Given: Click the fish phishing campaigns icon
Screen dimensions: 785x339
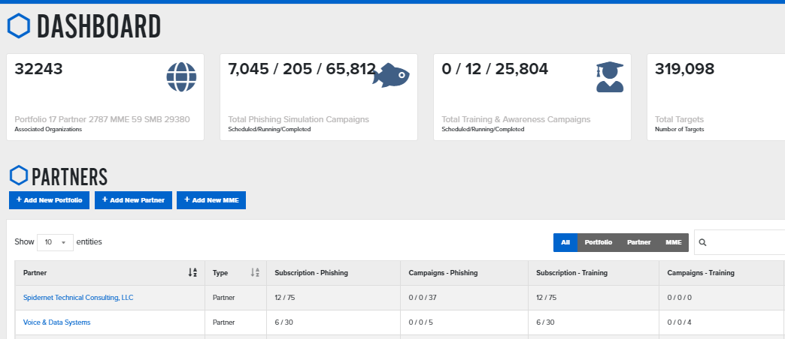Looking at the screenshot, I should [391, 76].
